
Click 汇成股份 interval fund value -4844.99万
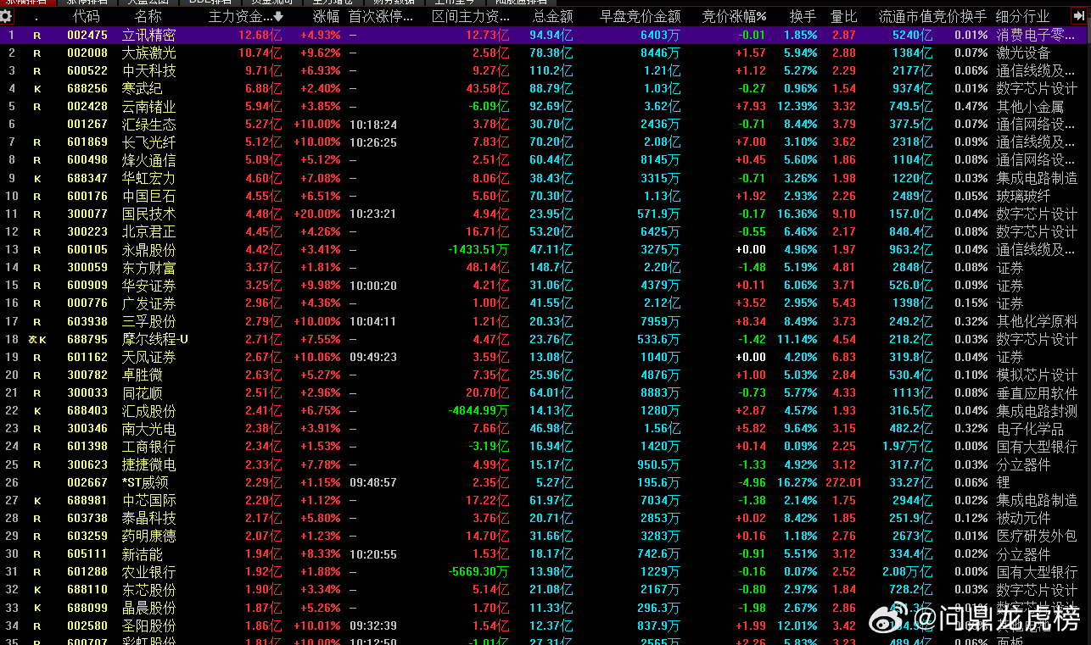[x=478, y=411]
